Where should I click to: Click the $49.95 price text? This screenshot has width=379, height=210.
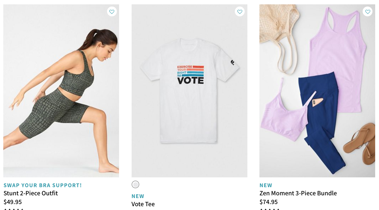coord(13,202)
